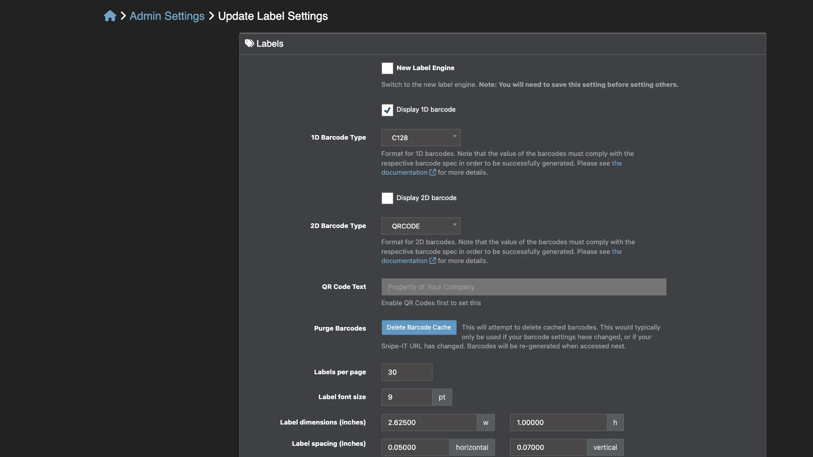813x457 pixels.
Task: Click 'Enable QR Codes first to set this' text
Action: (x=431, y=303)
